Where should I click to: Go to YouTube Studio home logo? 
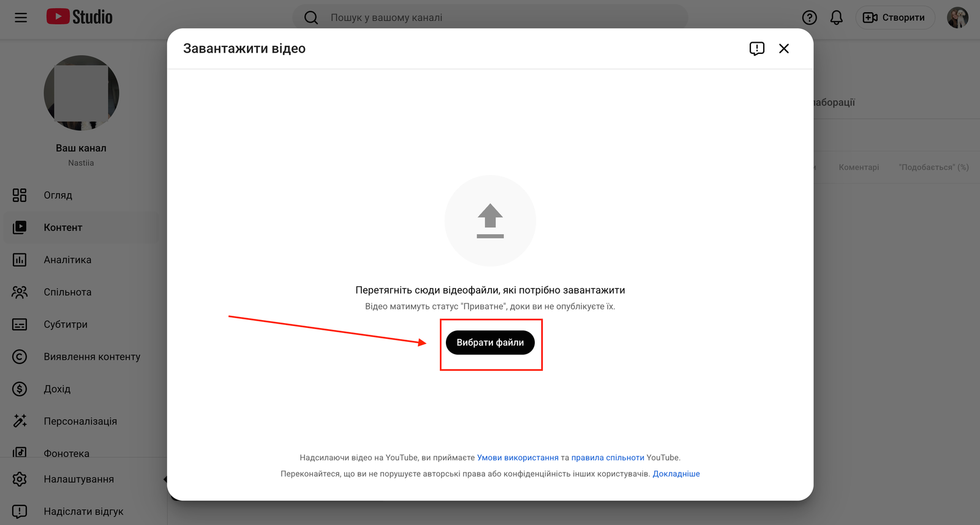(80, 17)
